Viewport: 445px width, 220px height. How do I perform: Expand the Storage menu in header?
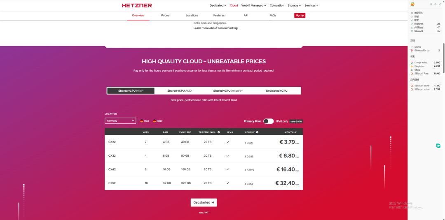point(294,5)
